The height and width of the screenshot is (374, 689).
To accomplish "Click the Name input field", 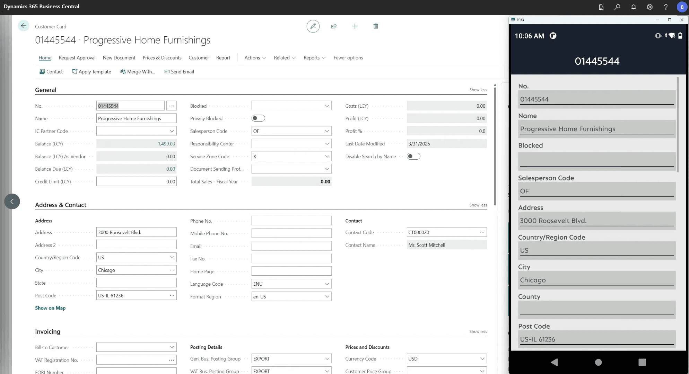I will click(137, 118).
